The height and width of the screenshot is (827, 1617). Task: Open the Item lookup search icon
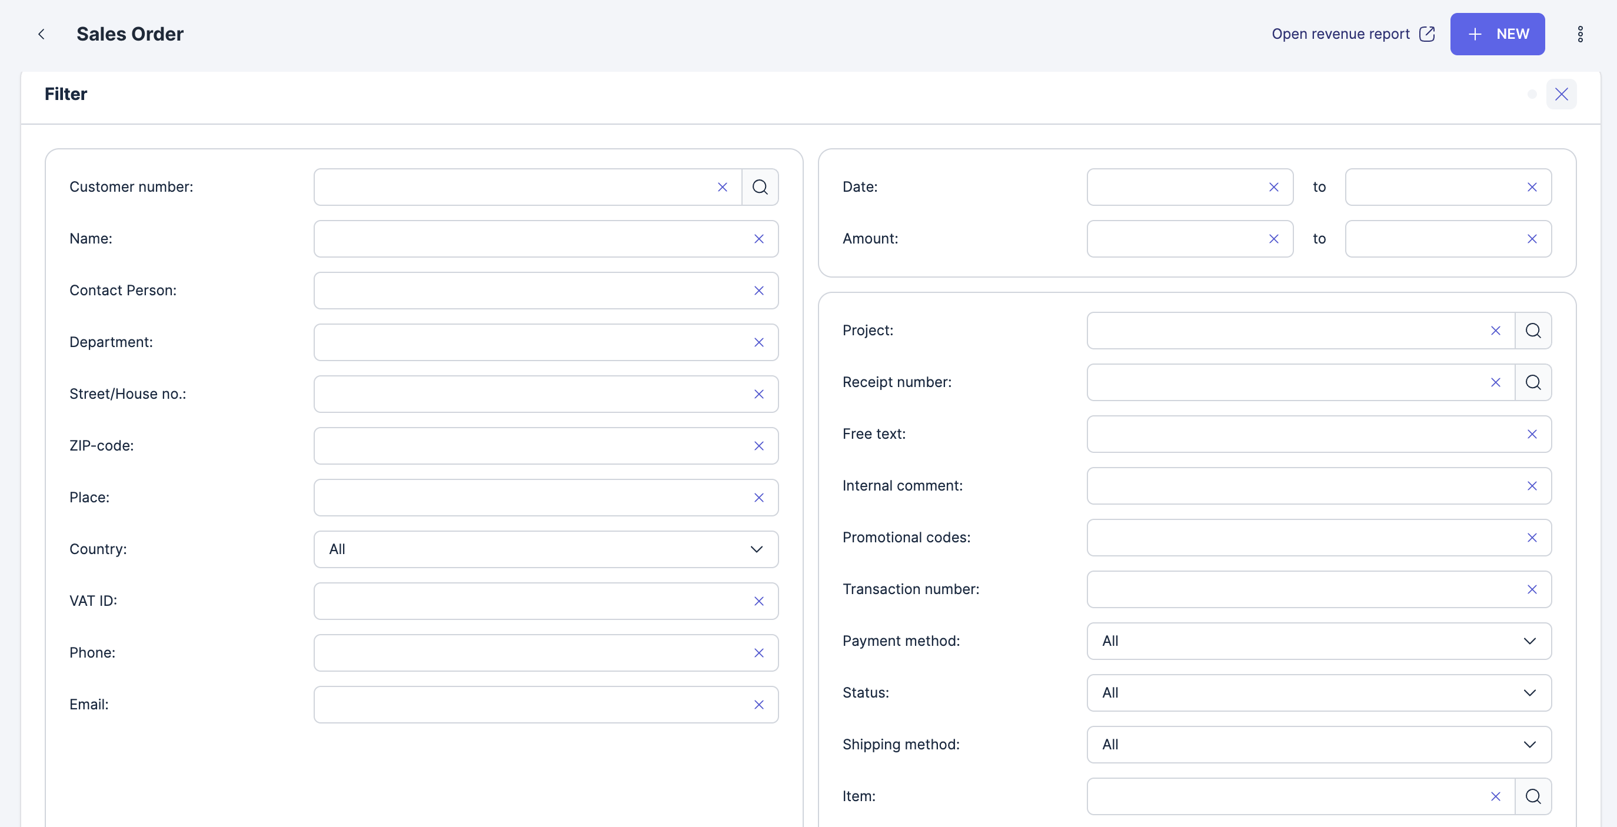(1532, 796)
